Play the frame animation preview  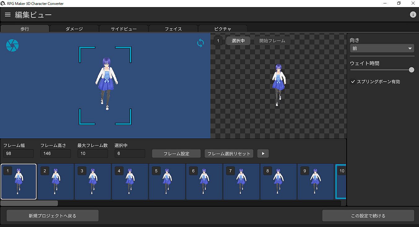(263, 153)
